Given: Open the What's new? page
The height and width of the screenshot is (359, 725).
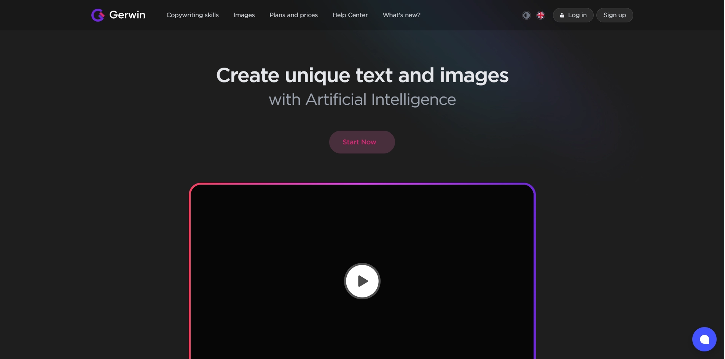Looking at the screenshot, I should click(x=402, y=15).
